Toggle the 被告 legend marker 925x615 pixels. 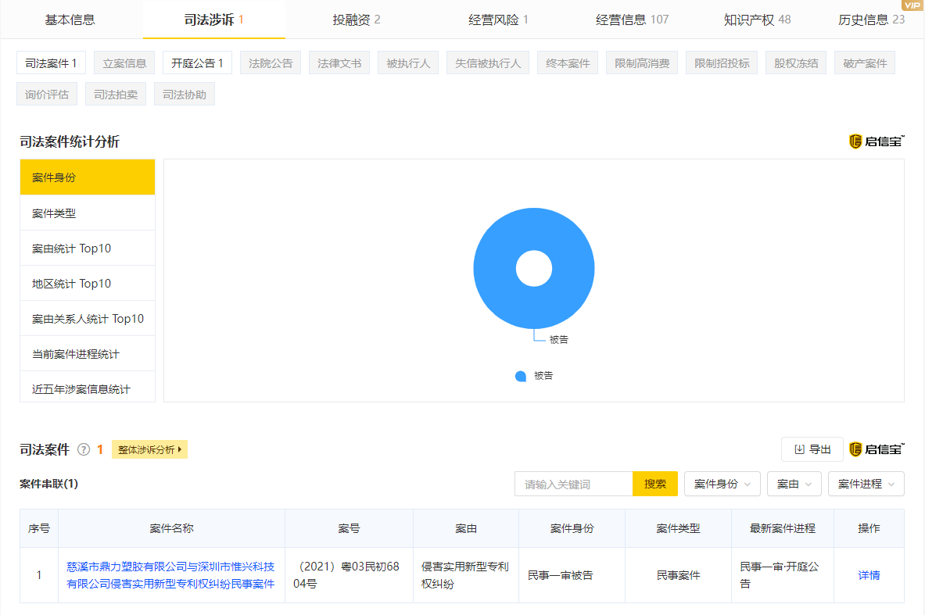tap(521, 376)
